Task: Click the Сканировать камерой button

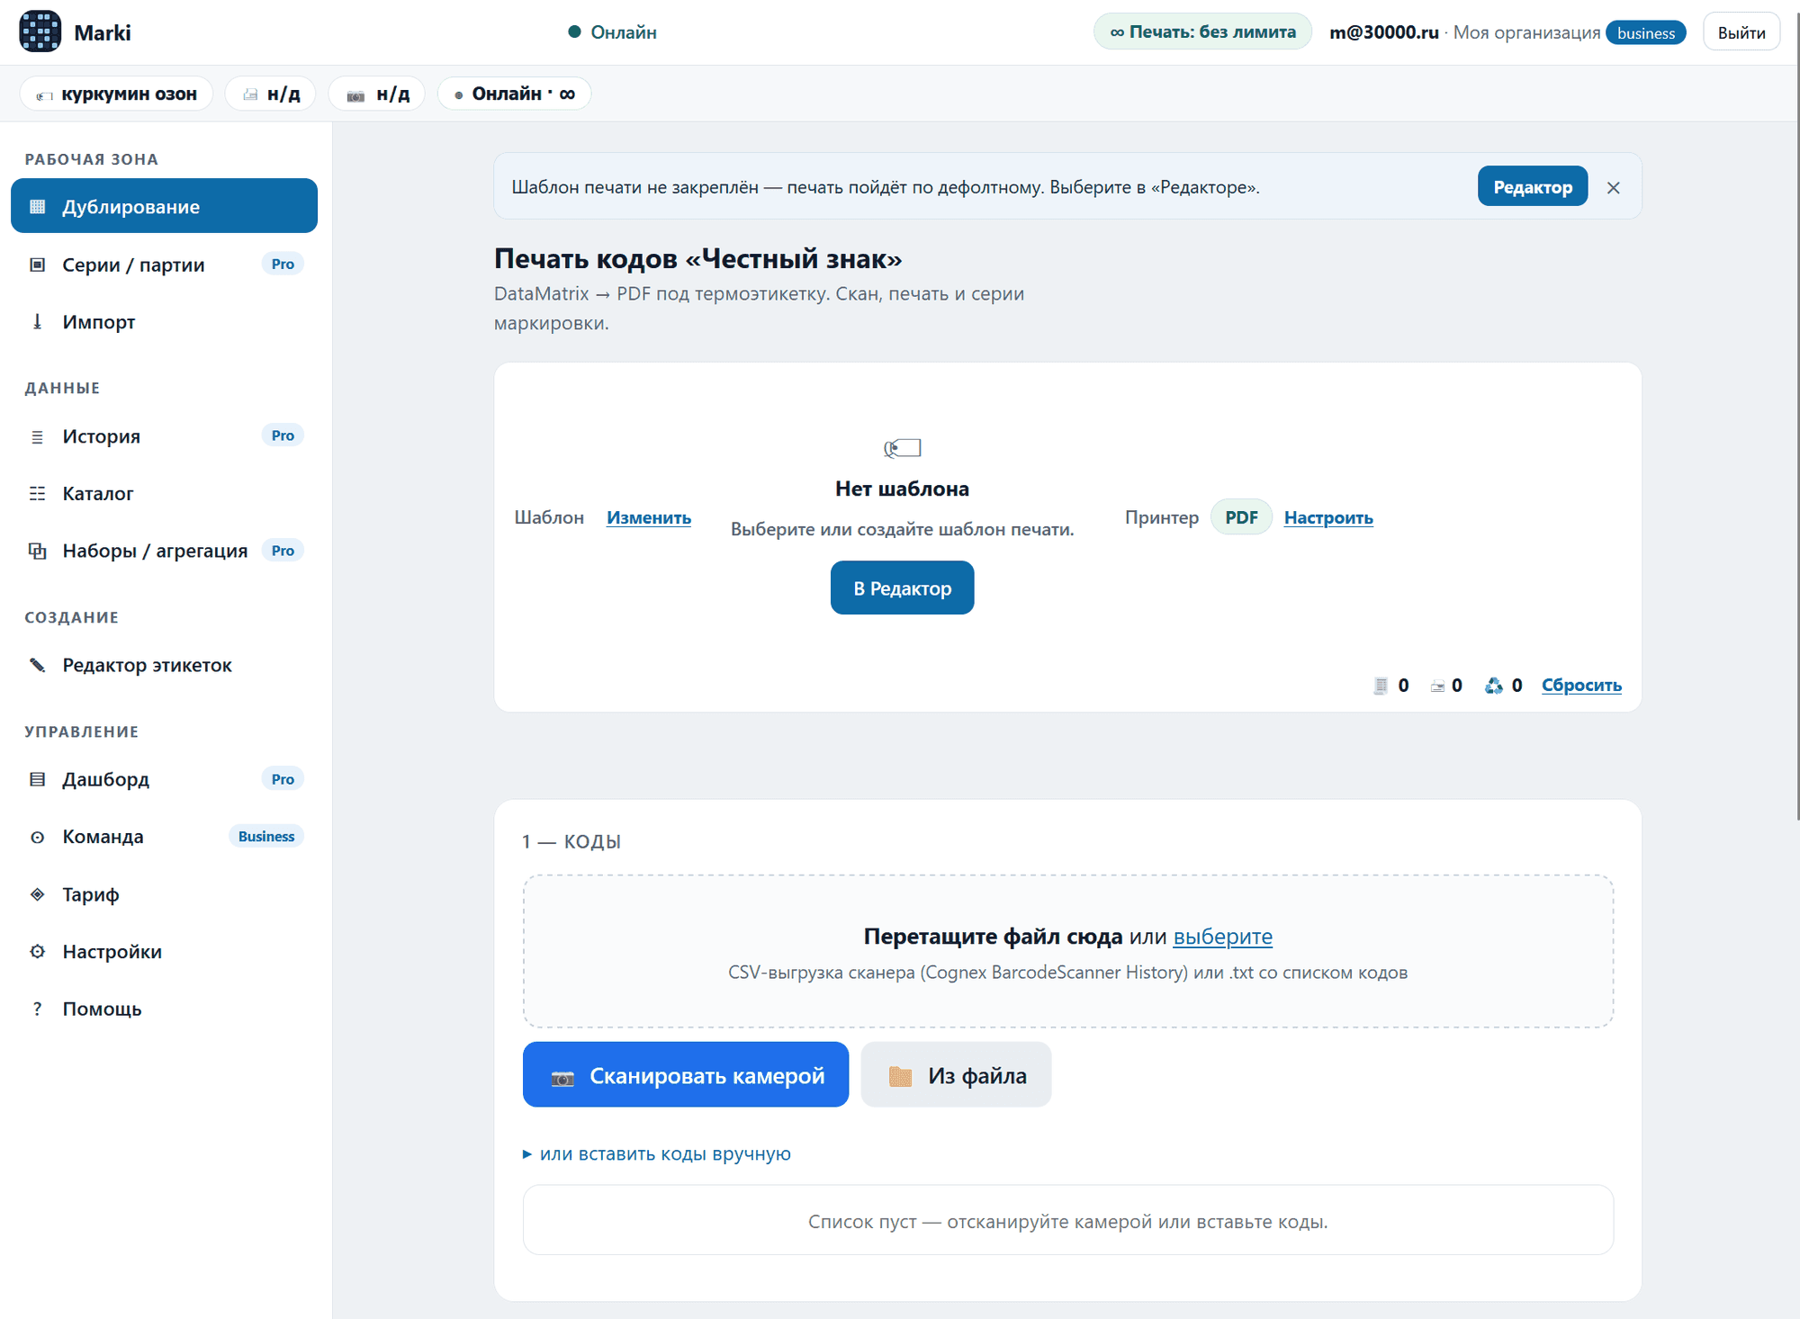Action: (686, 1075)
